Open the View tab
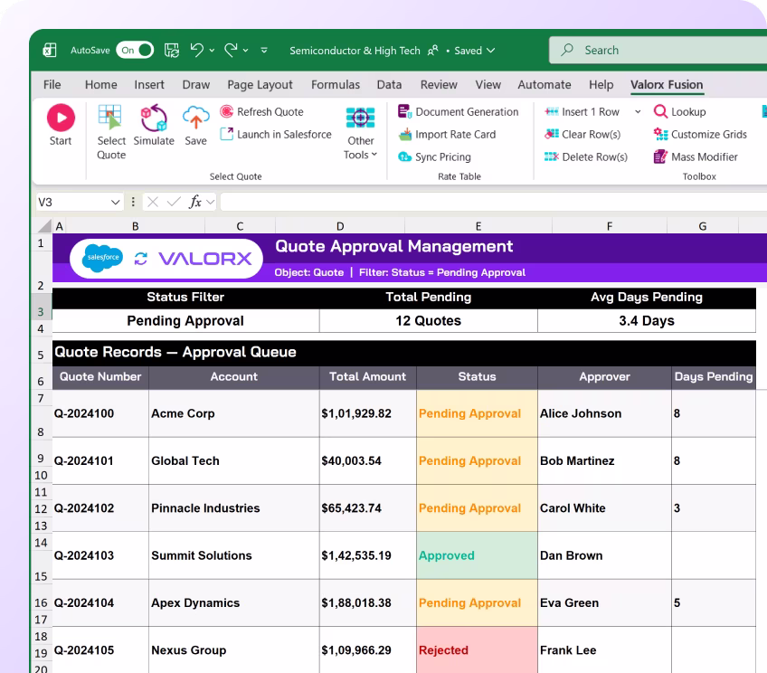 point(488,85)
